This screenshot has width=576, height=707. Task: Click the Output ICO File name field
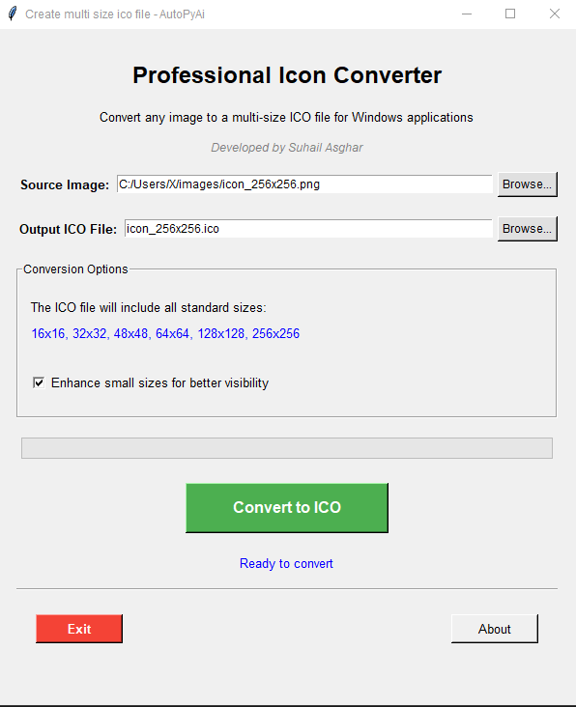(308, 229)
